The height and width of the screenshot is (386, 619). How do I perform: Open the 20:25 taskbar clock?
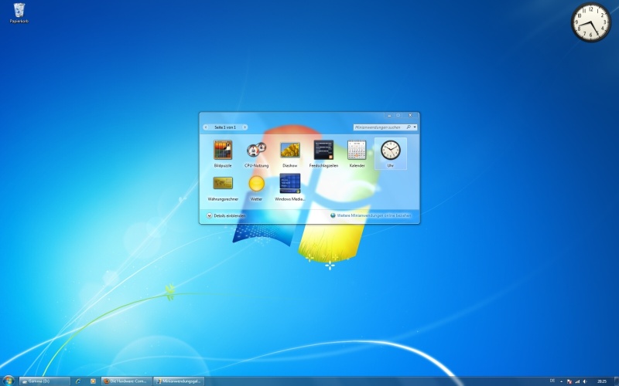601,381
